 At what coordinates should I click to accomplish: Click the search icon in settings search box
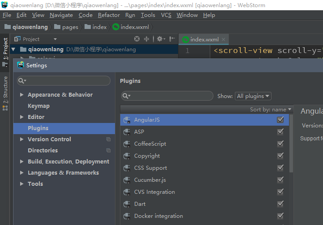pos(22,81)
